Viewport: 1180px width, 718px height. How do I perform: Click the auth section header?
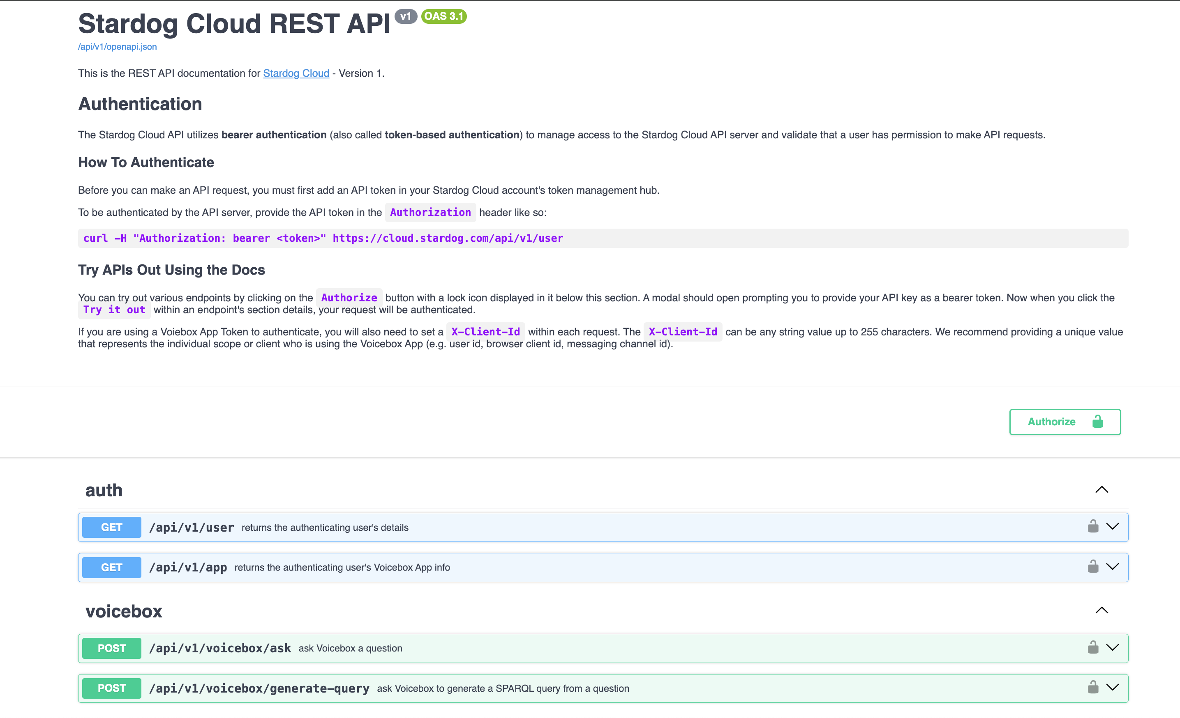[x=104, y=489]
